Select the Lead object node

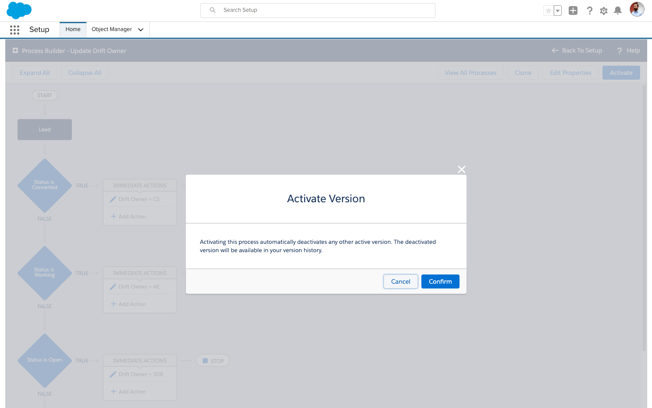click(45, 130)
